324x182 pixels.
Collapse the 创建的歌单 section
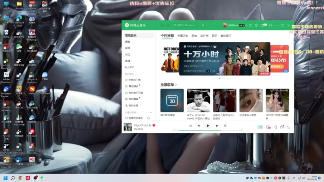(x=131, y=112)
